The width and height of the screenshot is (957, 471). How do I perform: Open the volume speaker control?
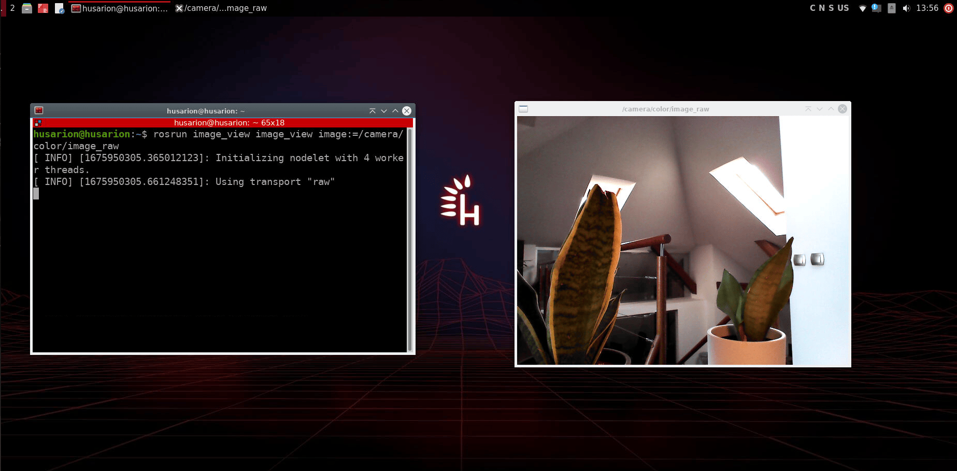(906, 8)
